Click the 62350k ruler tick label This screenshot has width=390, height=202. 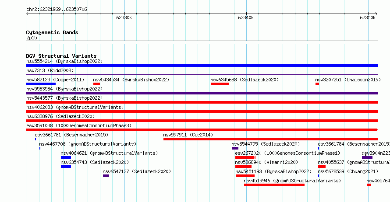coord(368,17)
